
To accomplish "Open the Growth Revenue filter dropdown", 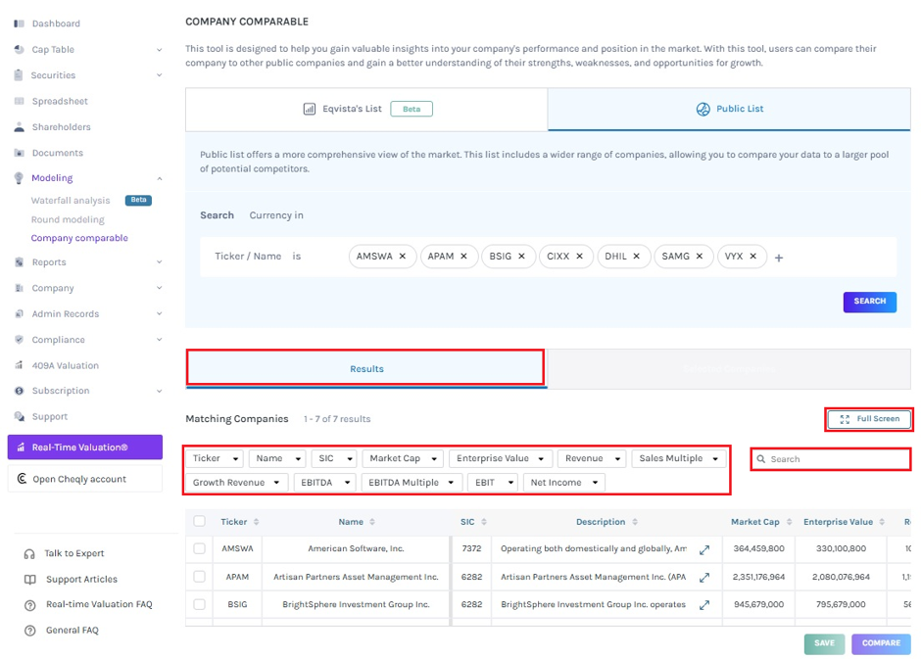I will pyautogui.click(x=237, y=483).
